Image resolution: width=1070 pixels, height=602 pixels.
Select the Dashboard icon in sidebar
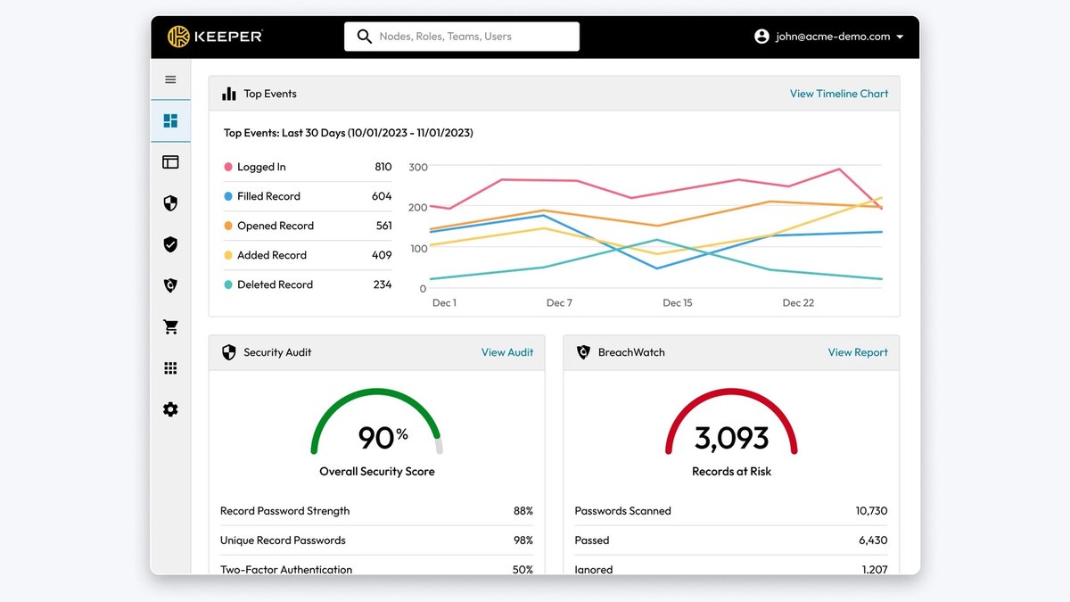[x=170, y=120]
